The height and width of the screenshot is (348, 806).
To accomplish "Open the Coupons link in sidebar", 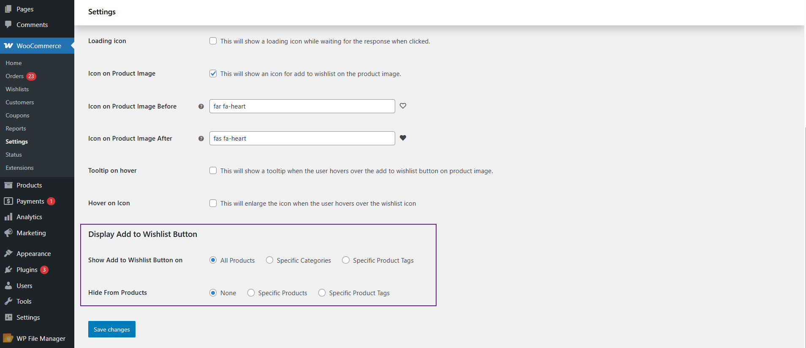I will (x=17, y=115).
